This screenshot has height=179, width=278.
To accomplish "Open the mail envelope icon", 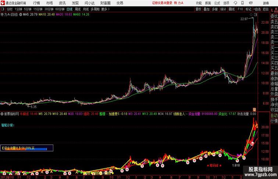I will click(x=251, y=3).
